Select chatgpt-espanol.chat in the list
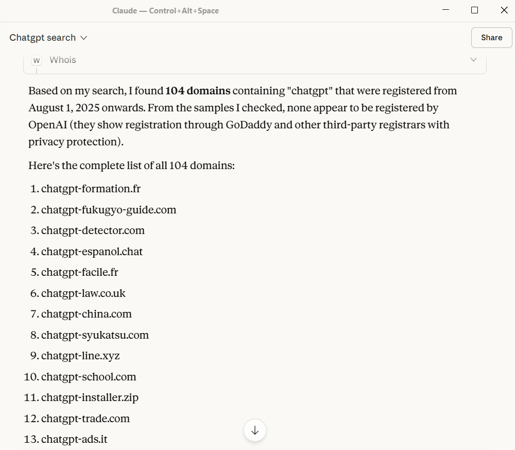515x450 pixels. pyautogui.click(x=92, y=252)
